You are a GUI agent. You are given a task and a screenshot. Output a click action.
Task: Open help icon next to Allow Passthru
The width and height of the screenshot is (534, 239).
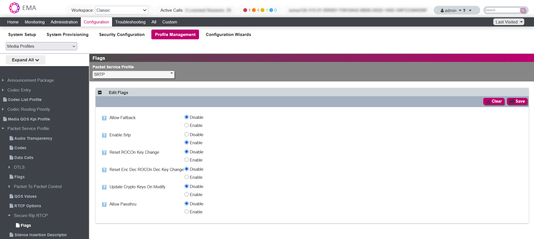click(104, 204)
